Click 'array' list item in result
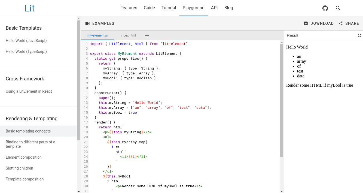 pos(301,61)
